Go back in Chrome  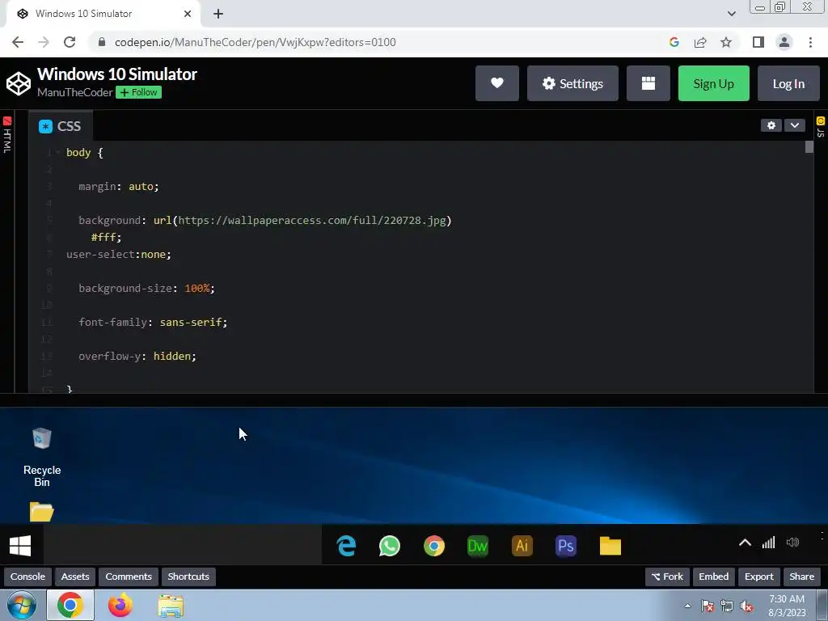click(18, 42)
